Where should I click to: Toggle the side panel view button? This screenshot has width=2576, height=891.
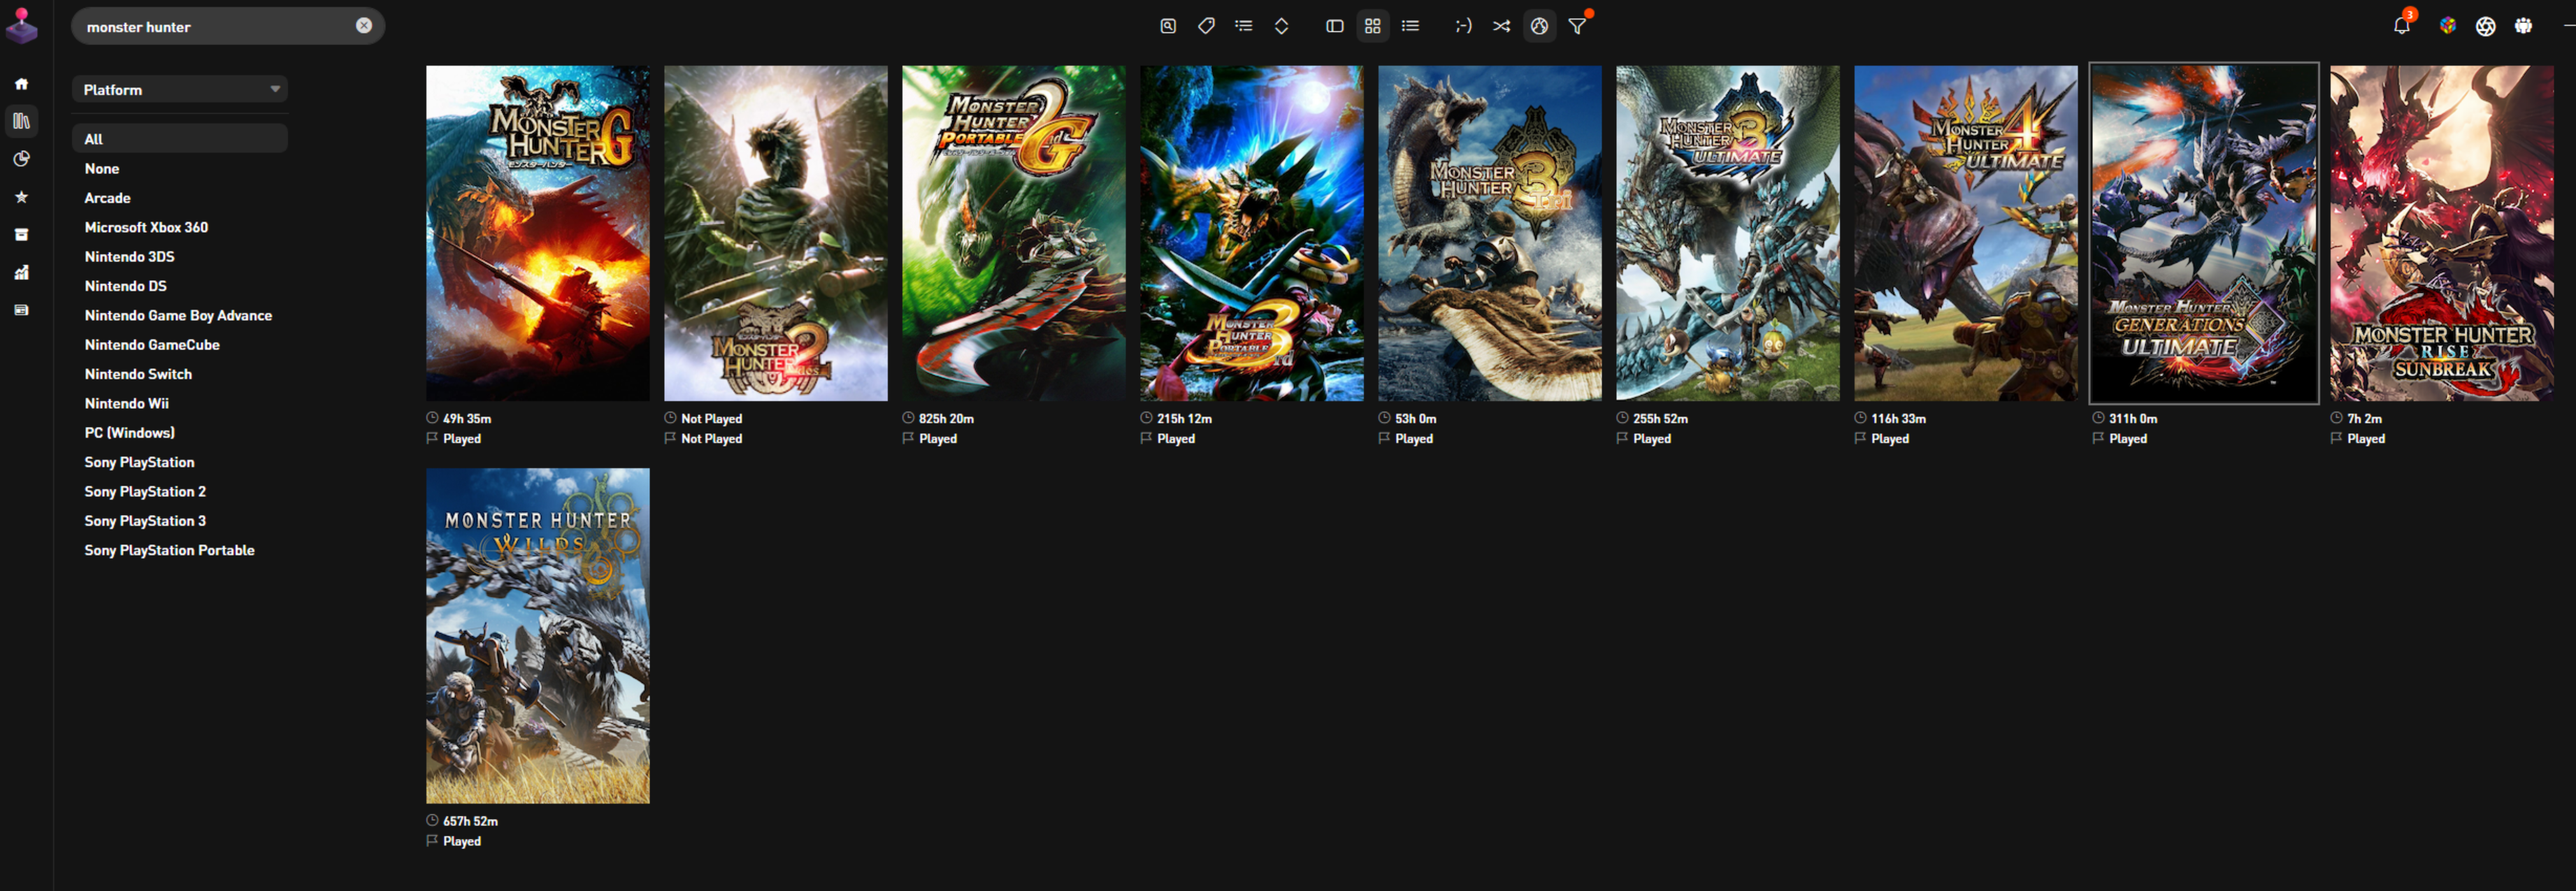[x=1334, y=26]
